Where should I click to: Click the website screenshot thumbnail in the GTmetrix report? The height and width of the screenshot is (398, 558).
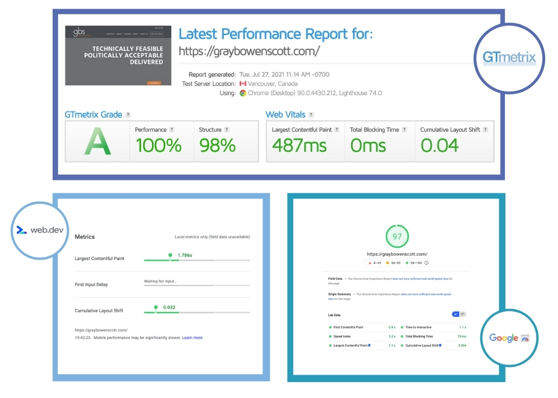click(x=118, y=55)
